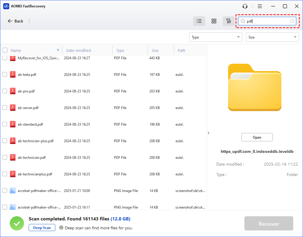Viewport: 303px width, 237px height.
Task: Switch to list view layout
Action: tap(199, 21)
